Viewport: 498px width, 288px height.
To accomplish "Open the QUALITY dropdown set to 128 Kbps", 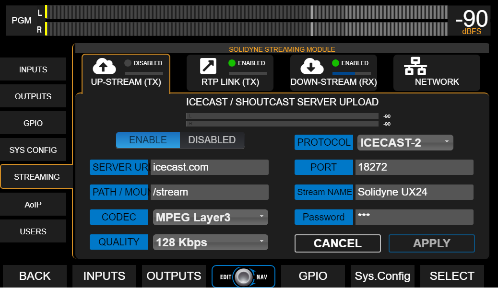I will (210, 242).
